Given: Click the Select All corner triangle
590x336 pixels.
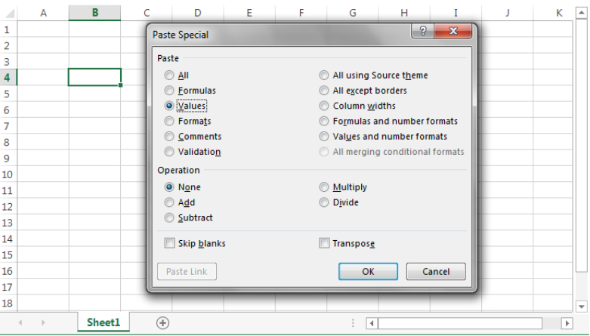Looking at the screenshot, I should pyautogui.click(x=9, y=14).
